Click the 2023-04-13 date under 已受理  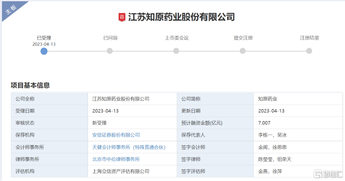coord(44,44)
